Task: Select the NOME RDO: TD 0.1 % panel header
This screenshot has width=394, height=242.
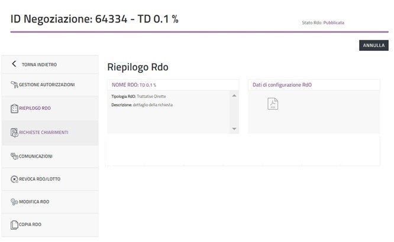Action: tap(138, 85)
